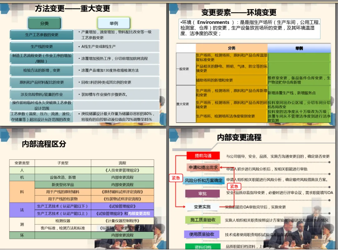Click '《人员变更管理规定》' cell
This screenshot has width=338, height=250.
122,170
